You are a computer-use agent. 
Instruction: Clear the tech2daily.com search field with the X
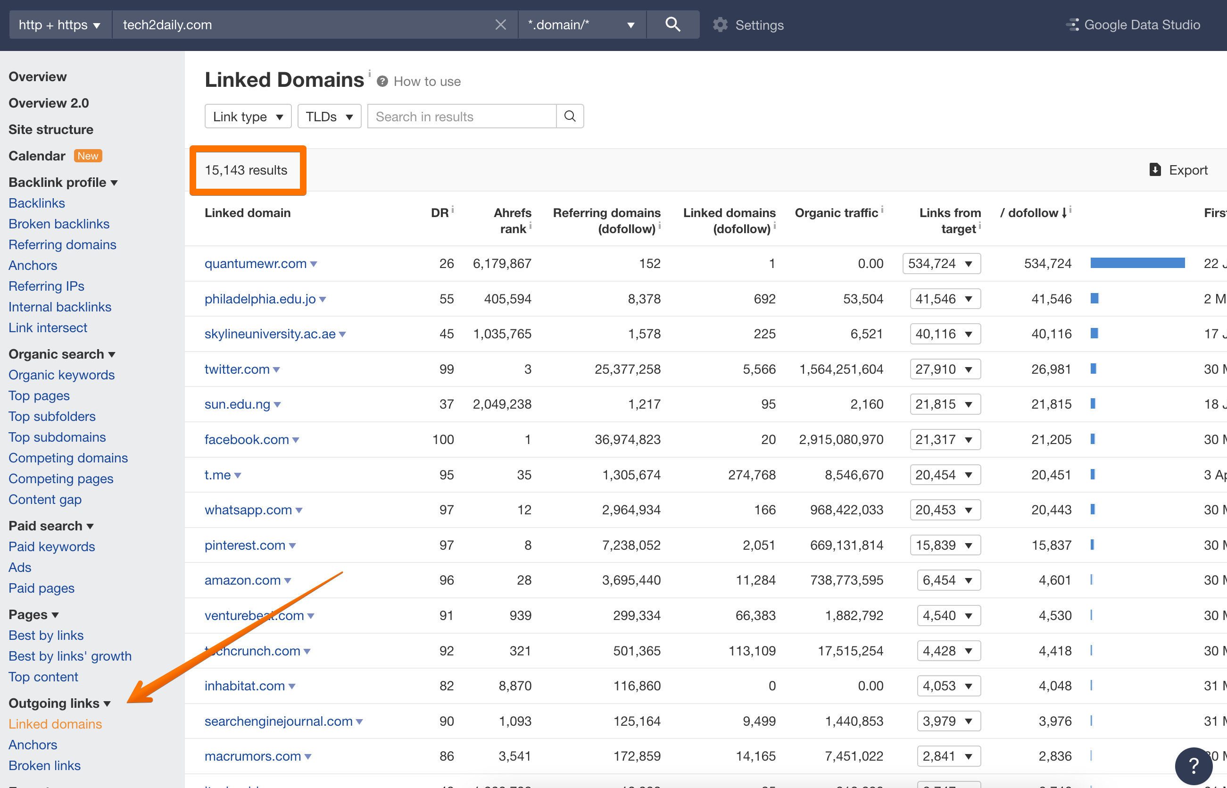point(500,24)
